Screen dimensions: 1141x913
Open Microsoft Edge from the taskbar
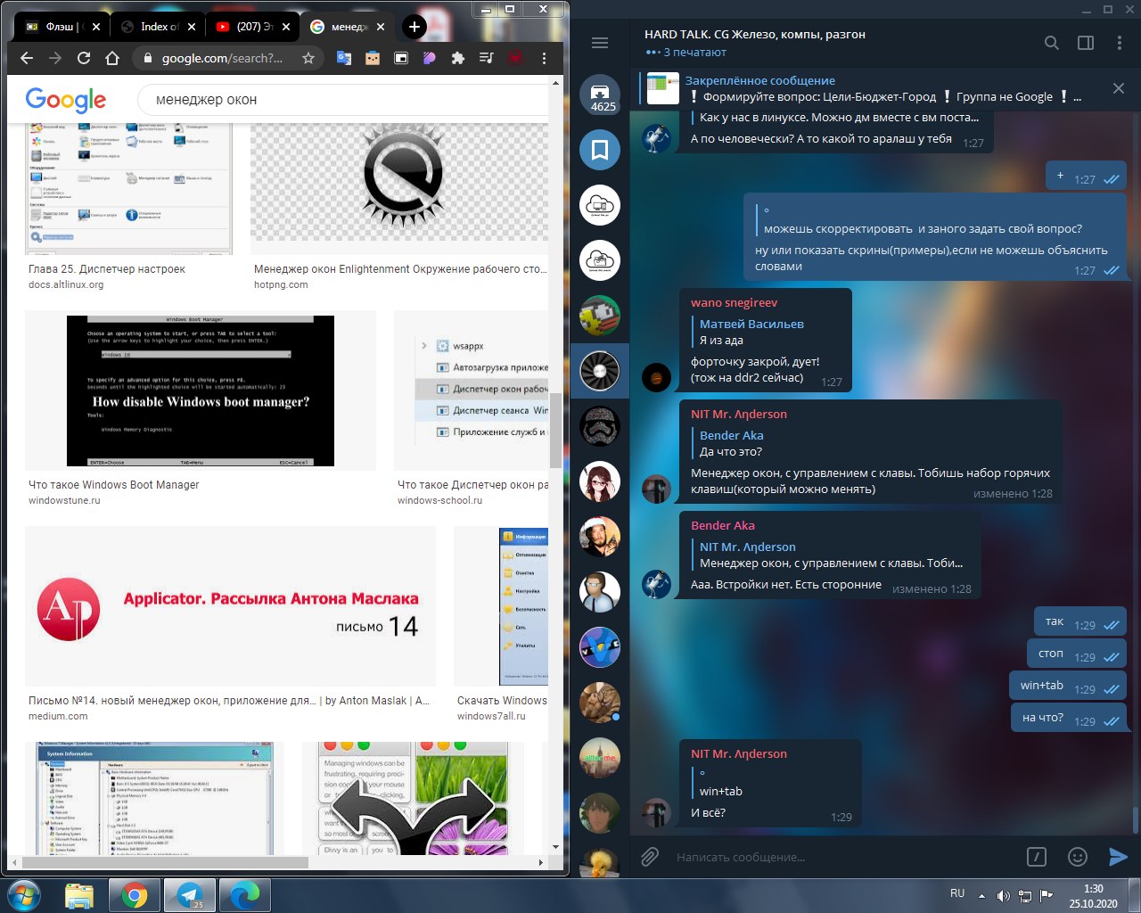pyautogui.click(x=245, y=895)
